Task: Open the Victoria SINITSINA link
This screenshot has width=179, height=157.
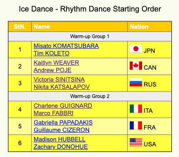Action: click(59, 80)
